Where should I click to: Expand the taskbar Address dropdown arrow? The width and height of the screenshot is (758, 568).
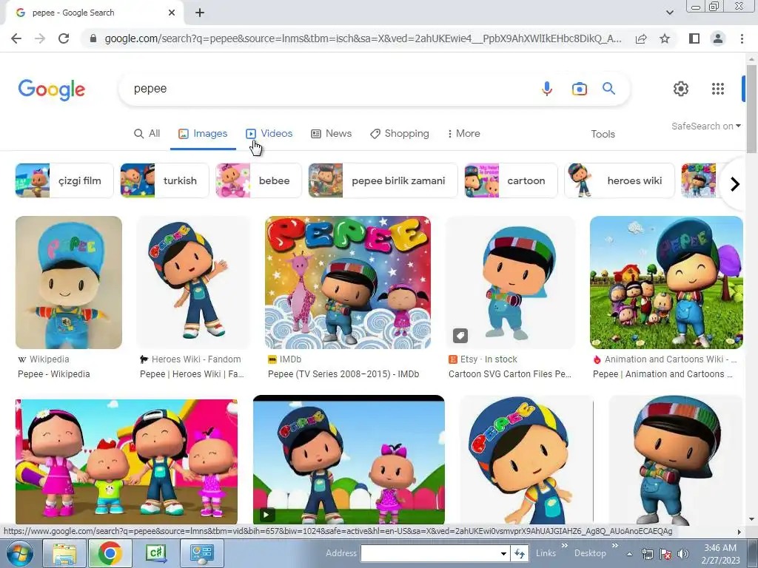pyautogui.click(x=503, y=554)
